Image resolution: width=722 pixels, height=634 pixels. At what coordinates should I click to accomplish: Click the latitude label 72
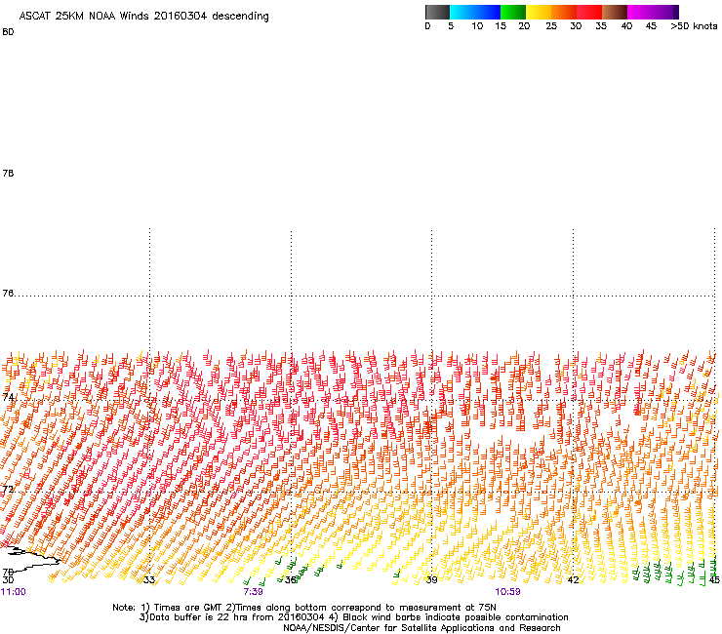pos(8,489)
